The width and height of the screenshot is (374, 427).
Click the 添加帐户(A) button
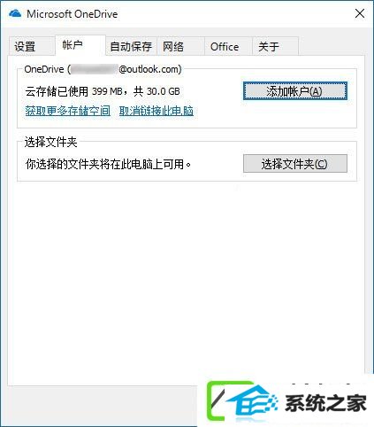(x=295, y=91)
